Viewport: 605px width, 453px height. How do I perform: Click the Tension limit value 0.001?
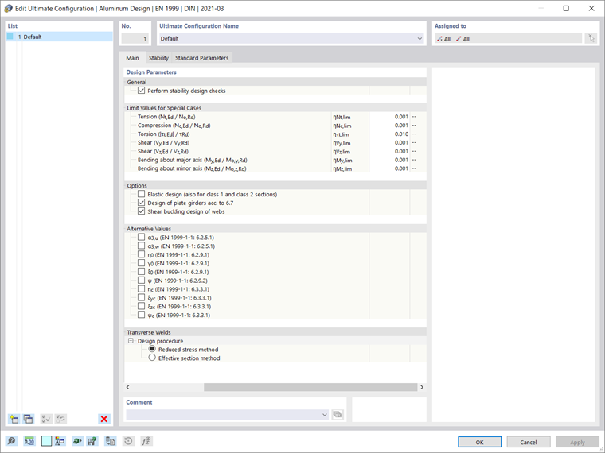click(389, 117)
